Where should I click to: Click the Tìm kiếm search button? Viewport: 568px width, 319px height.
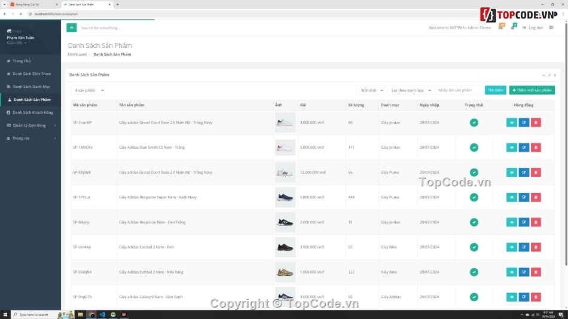495,90
